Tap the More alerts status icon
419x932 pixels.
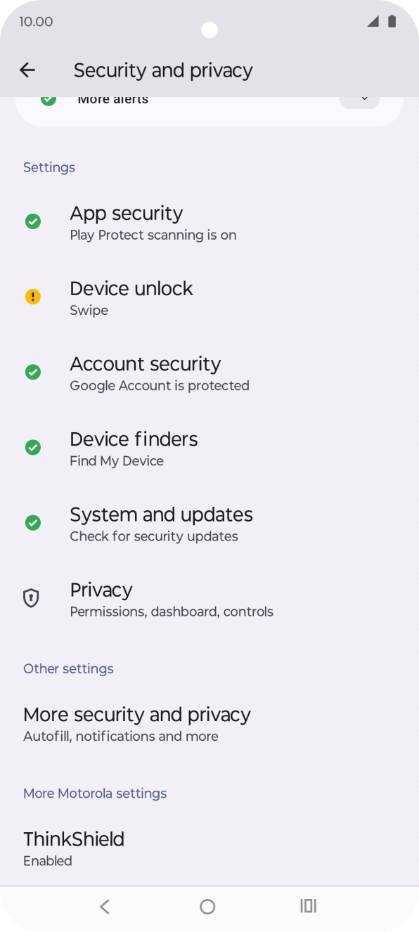coord(48,99)
